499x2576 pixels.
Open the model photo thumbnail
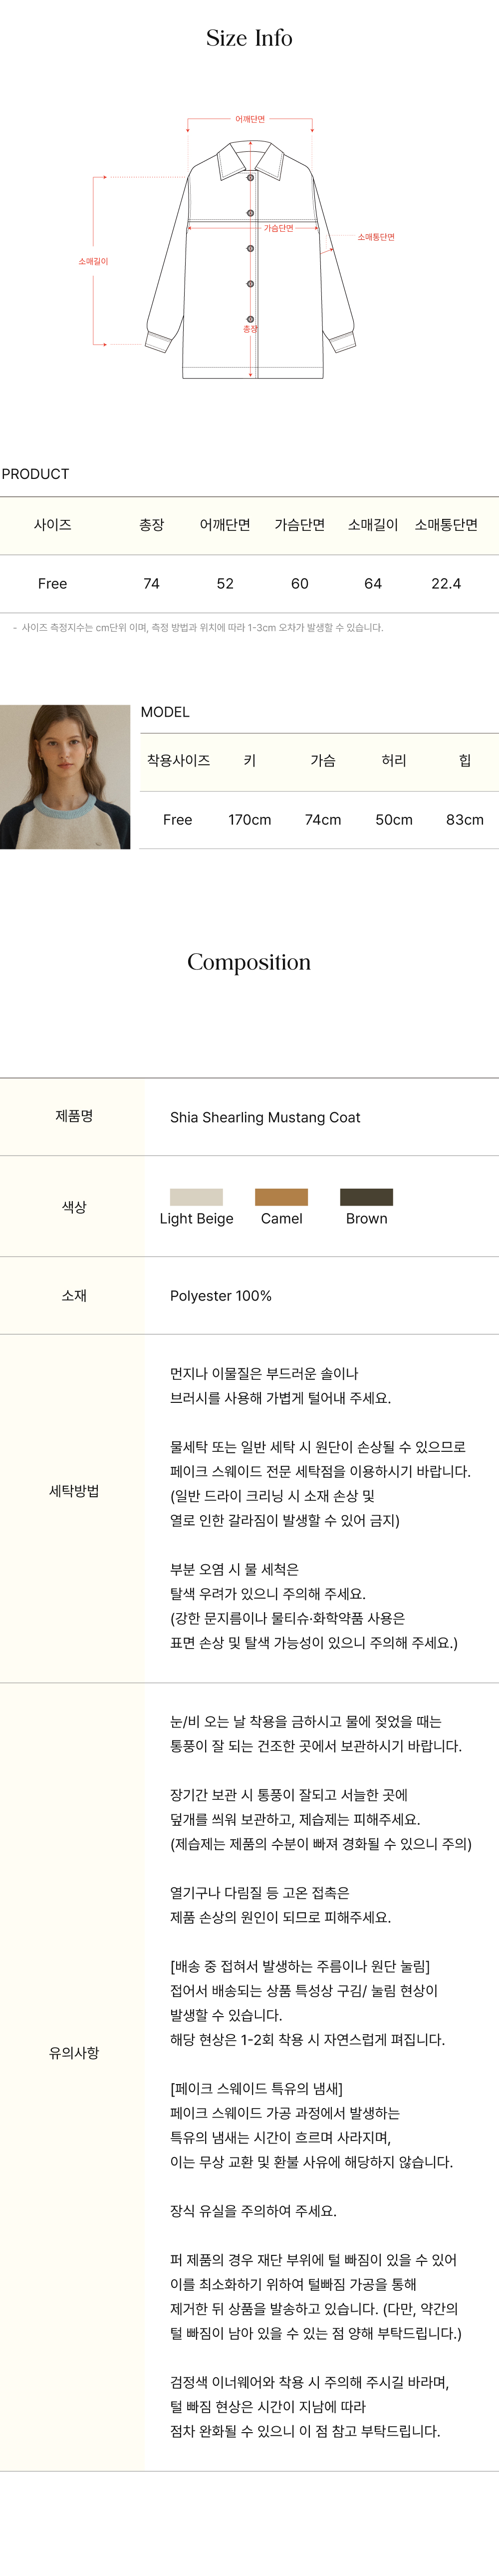(65, 777)
